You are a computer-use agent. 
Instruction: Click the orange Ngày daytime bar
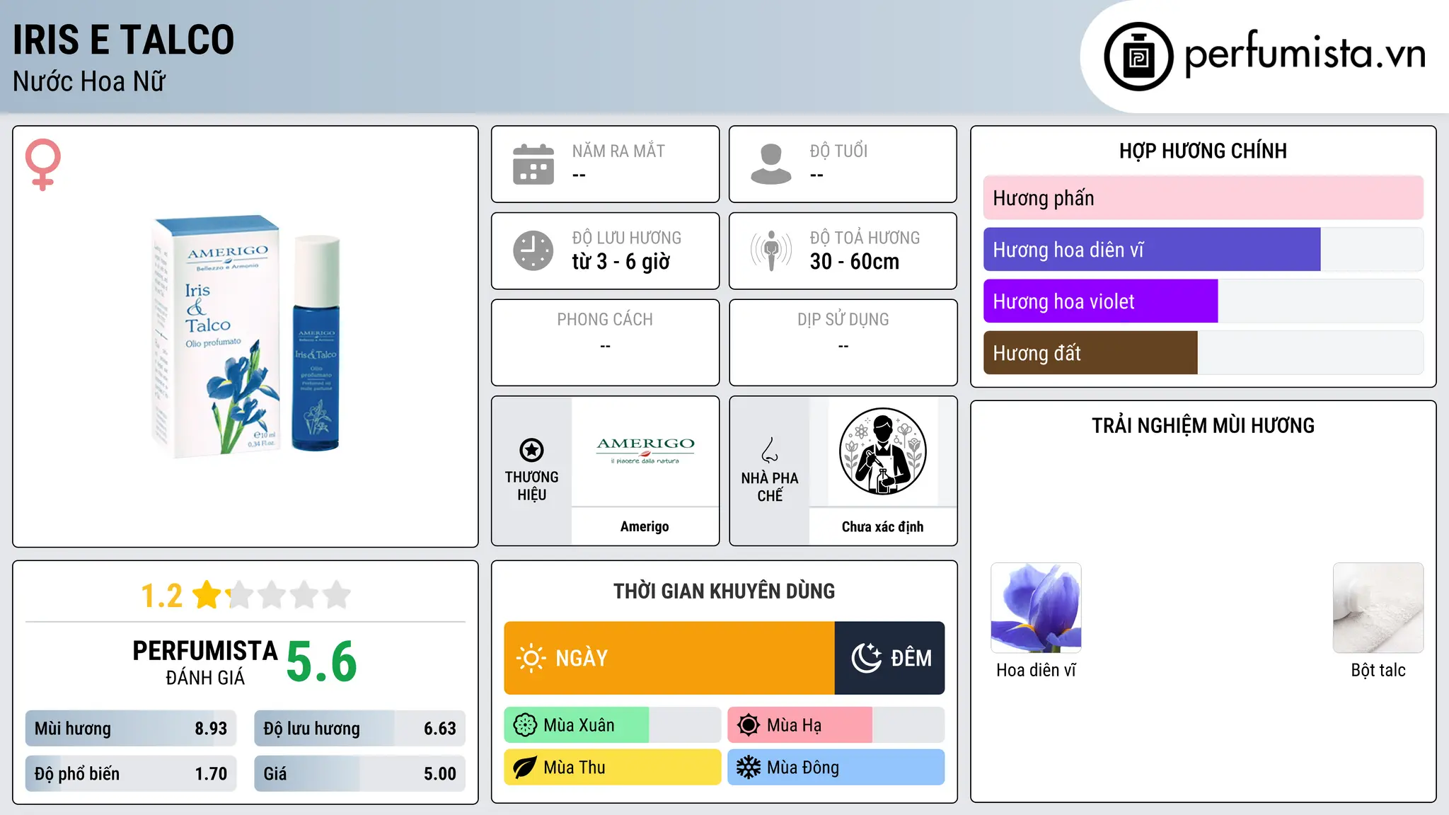(669, 658)
